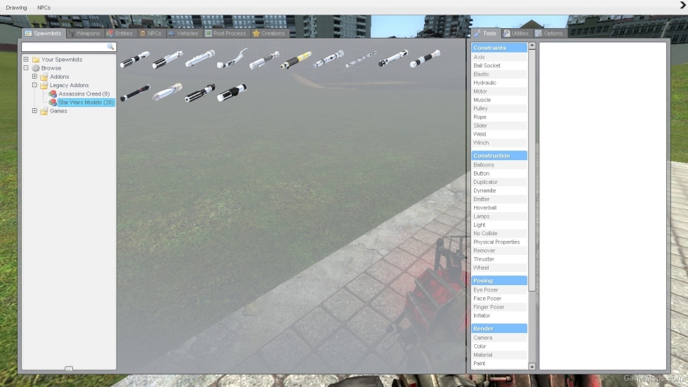The image size is (688, 387).
Task: Select the Weld tool
Action: click(499, 134)
